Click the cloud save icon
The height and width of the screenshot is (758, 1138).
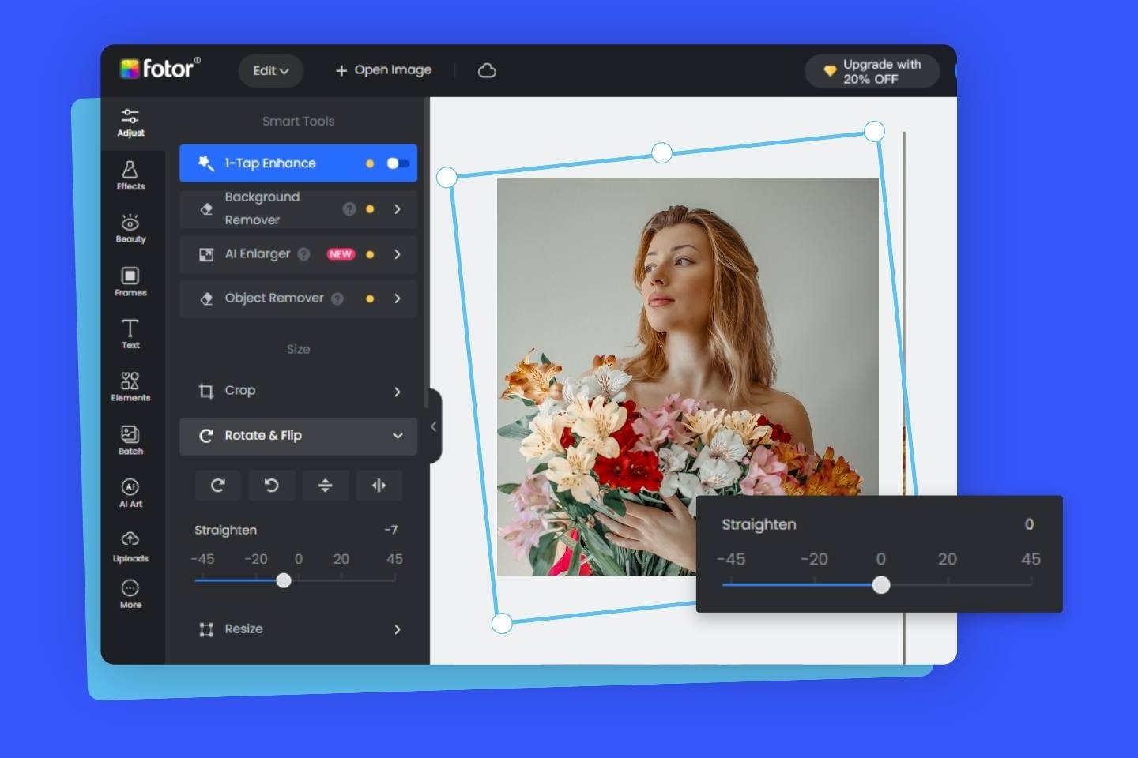coord(487,71)
